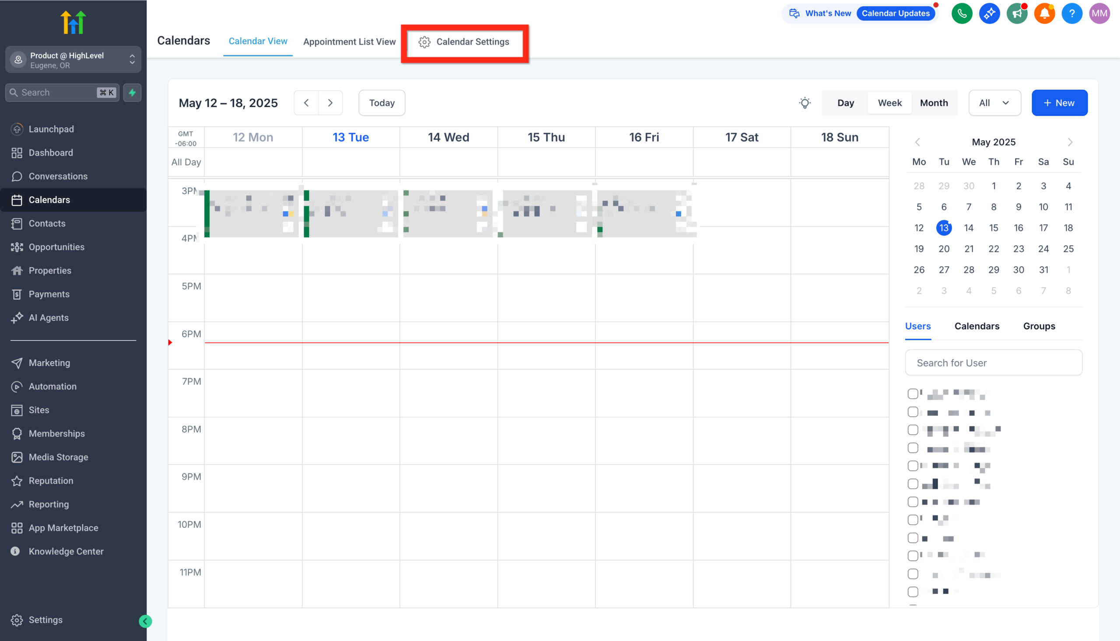Check the second user's checkbox
1120x641 pixels.
(x=913, y=411)
